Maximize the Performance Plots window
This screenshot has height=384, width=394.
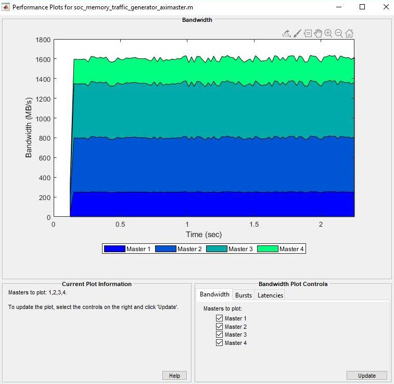(362, 7)
